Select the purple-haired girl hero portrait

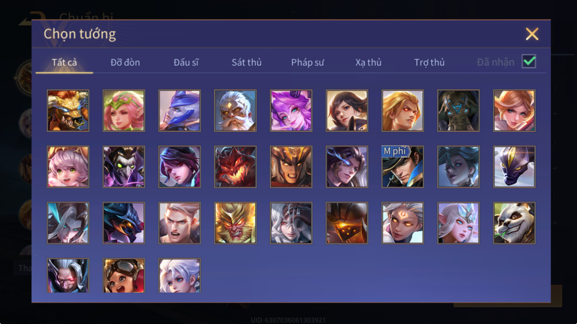[291, 111]
